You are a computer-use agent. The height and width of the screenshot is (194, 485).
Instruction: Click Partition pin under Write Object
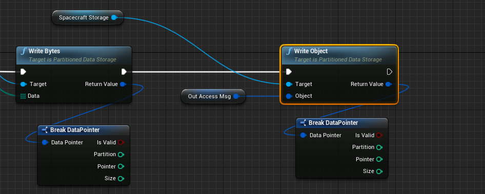pos(379,147)
